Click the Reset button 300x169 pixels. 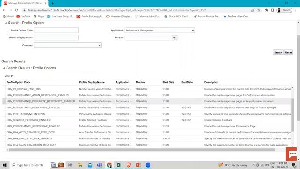[x=288, y=52]
